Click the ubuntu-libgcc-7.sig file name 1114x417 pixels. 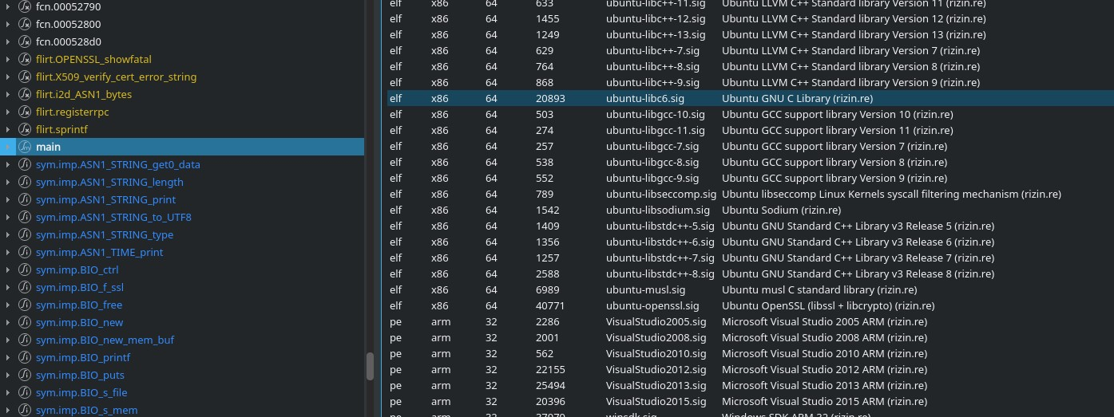click(x=652, y=146)
